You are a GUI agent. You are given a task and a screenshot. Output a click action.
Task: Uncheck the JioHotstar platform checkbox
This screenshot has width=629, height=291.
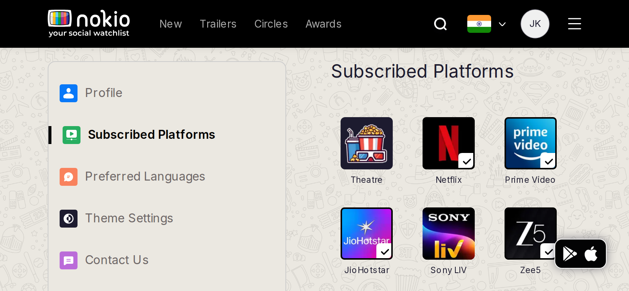pyautogui.click(x=384, y=251)
